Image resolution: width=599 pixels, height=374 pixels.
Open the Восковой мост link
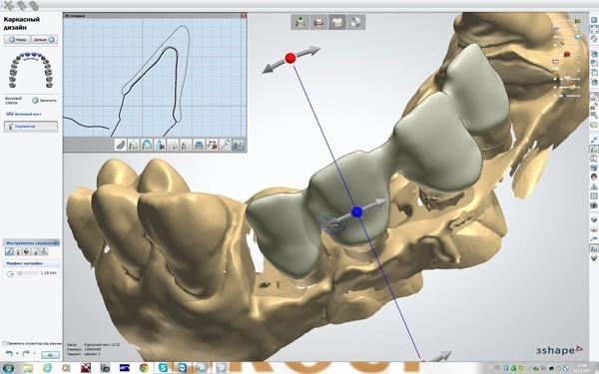click(24, 114)
